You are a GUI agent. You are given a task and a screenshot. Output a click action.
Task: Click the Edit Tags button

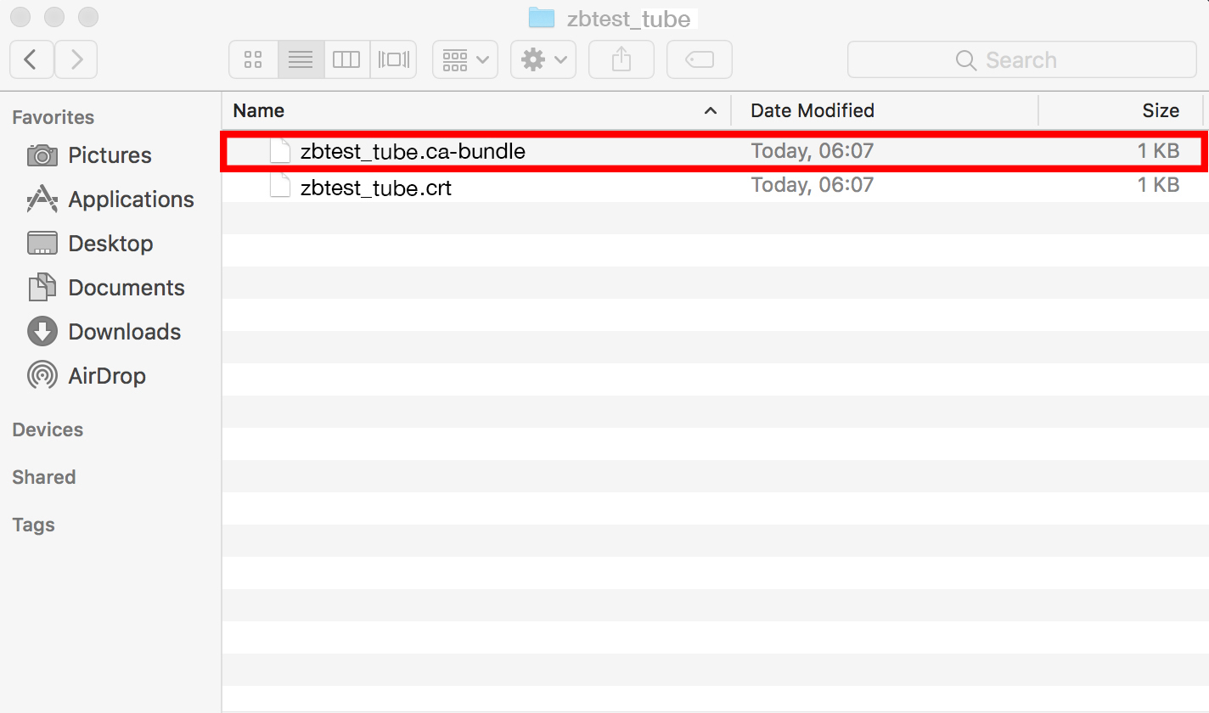click(699, 59)
